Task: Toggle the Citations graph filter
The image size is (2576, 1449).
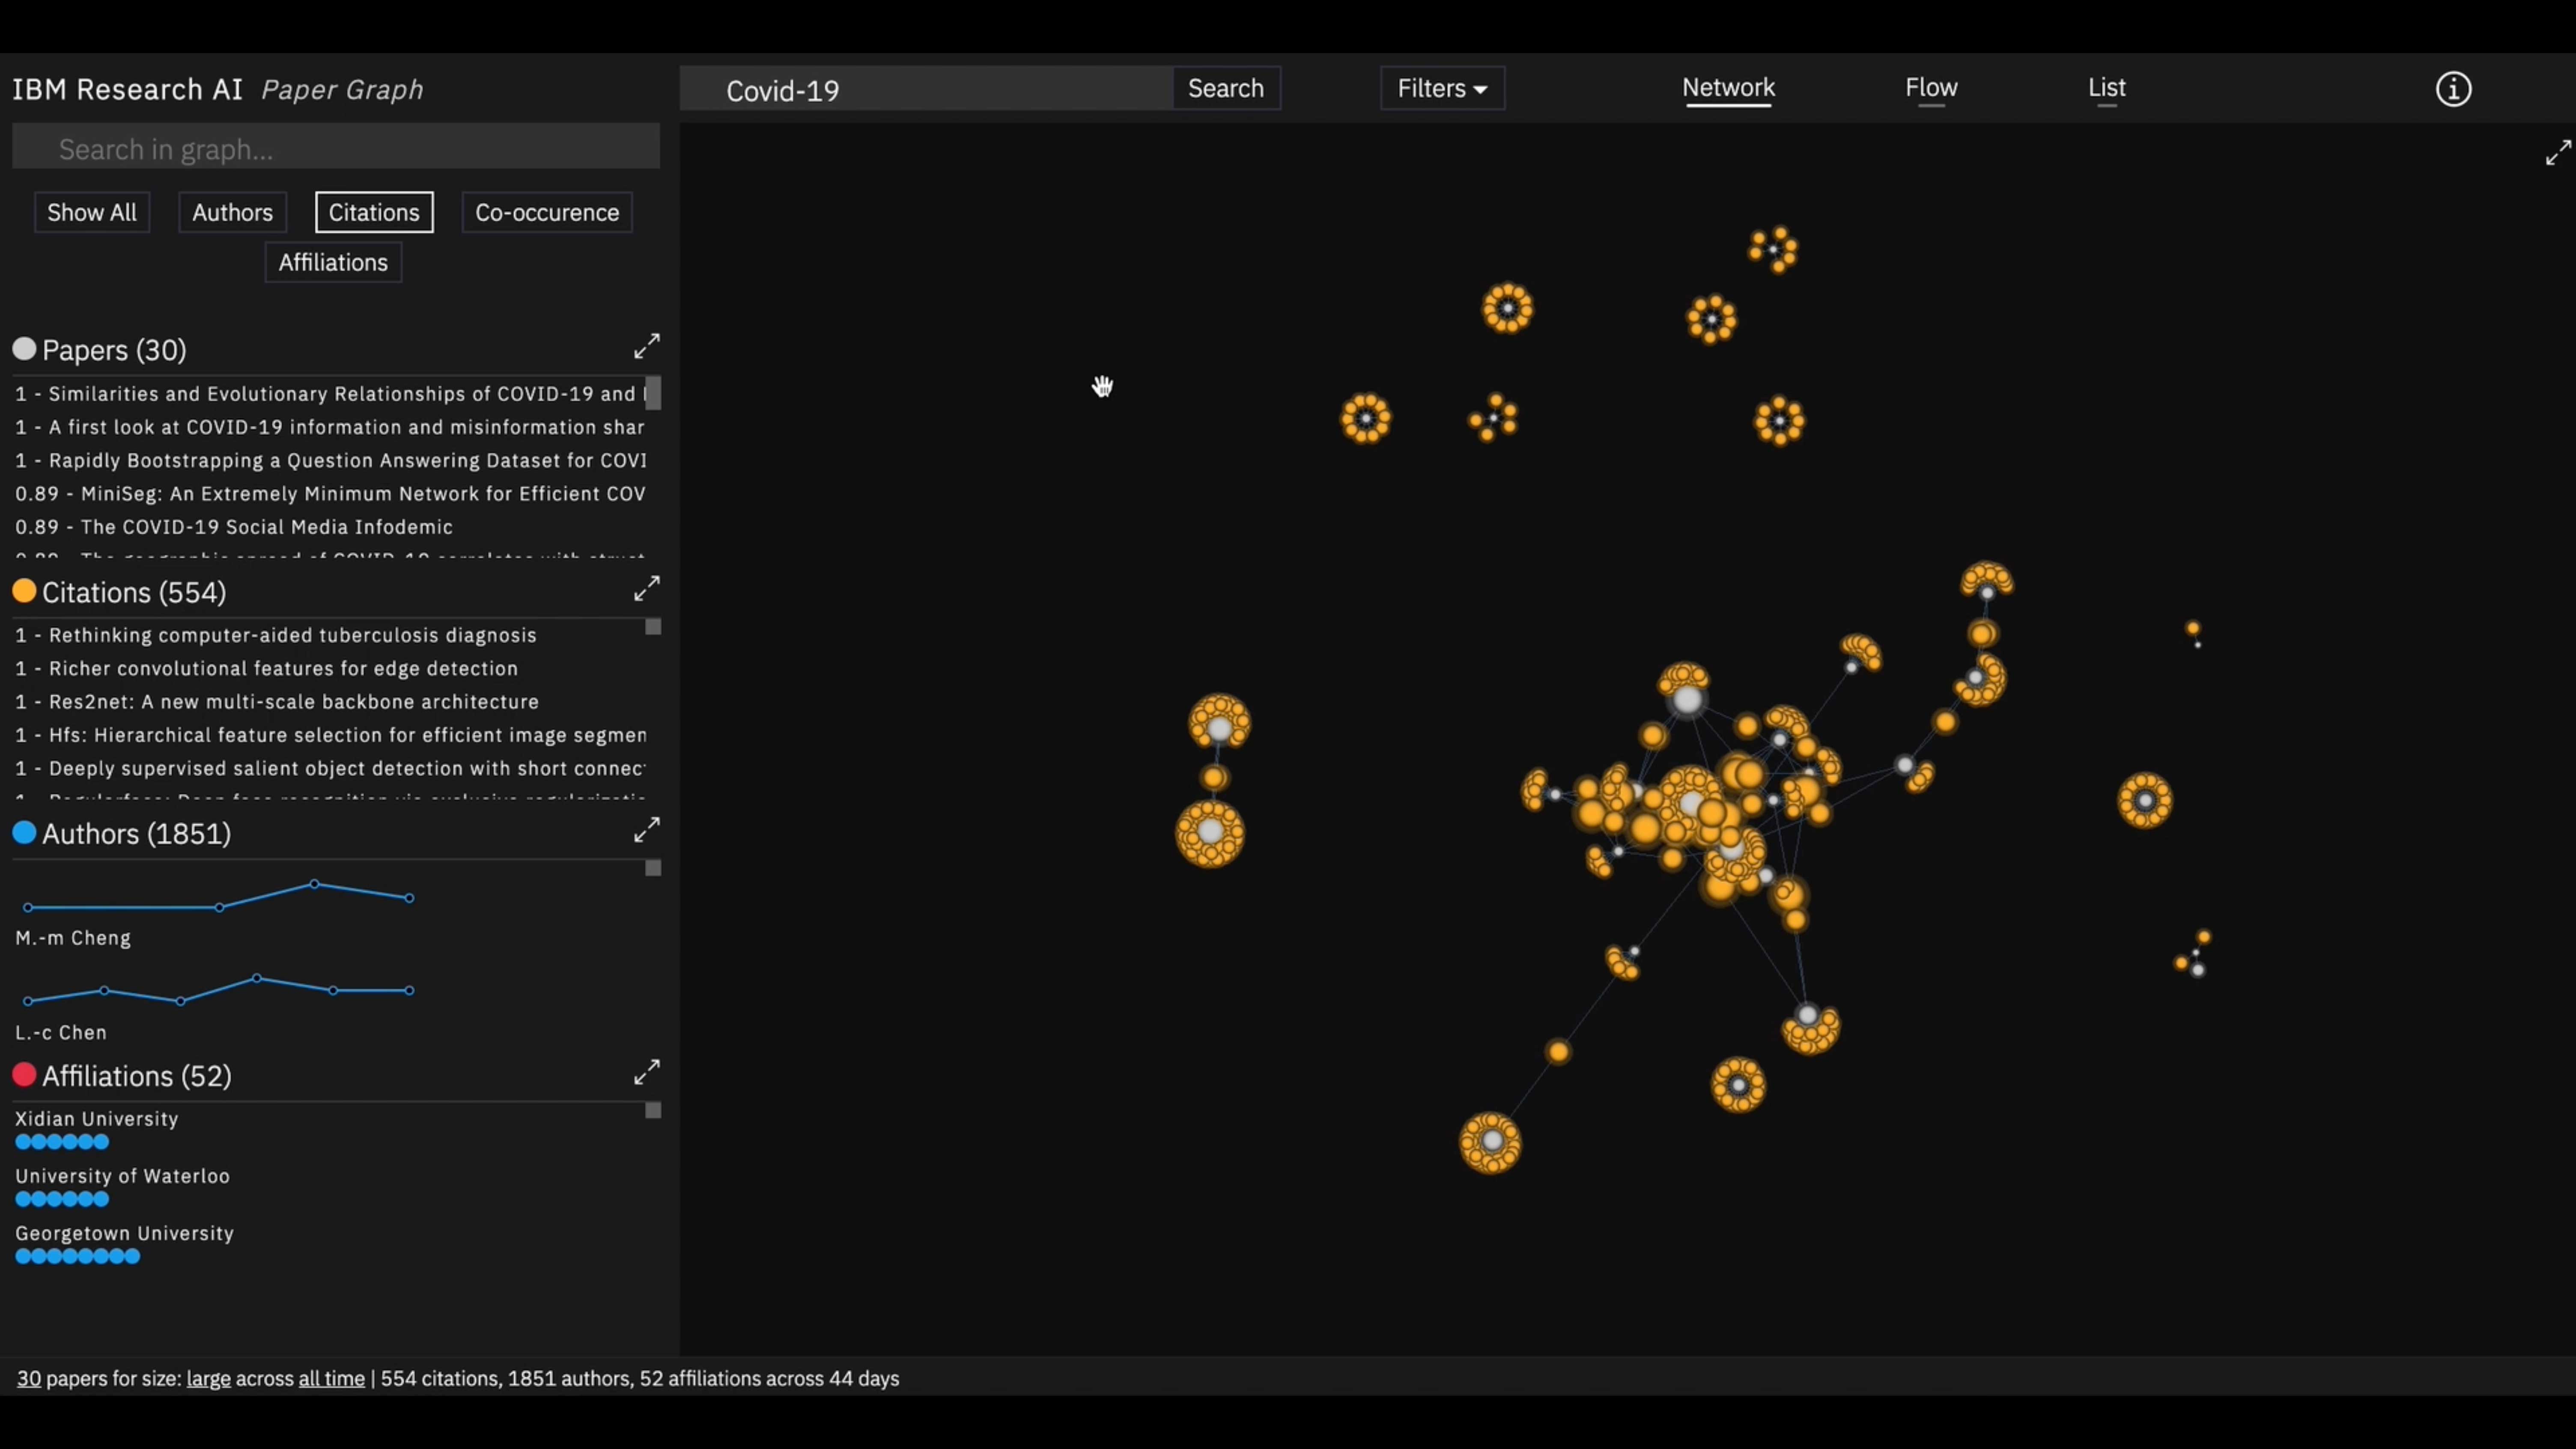Action: [374, 212]
